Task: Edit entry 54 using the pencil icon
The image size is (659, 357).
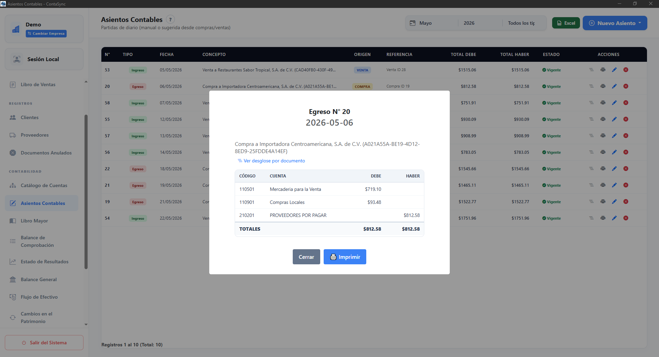Action: tap(614, 218)
